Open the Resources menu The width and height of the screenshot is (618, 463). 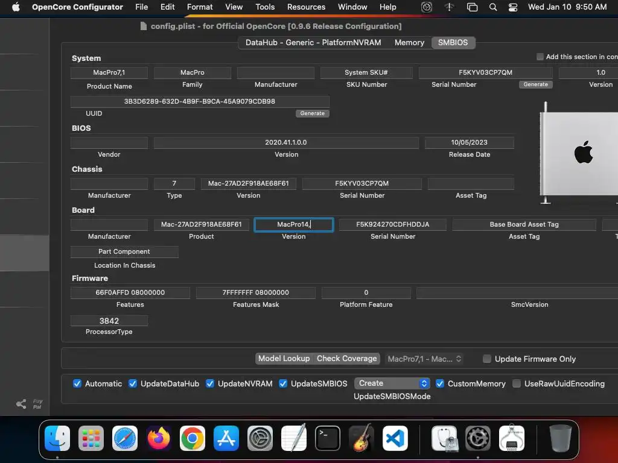[306, 7]
